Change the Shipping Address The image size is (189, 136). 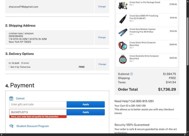click(x=102, y=37)
